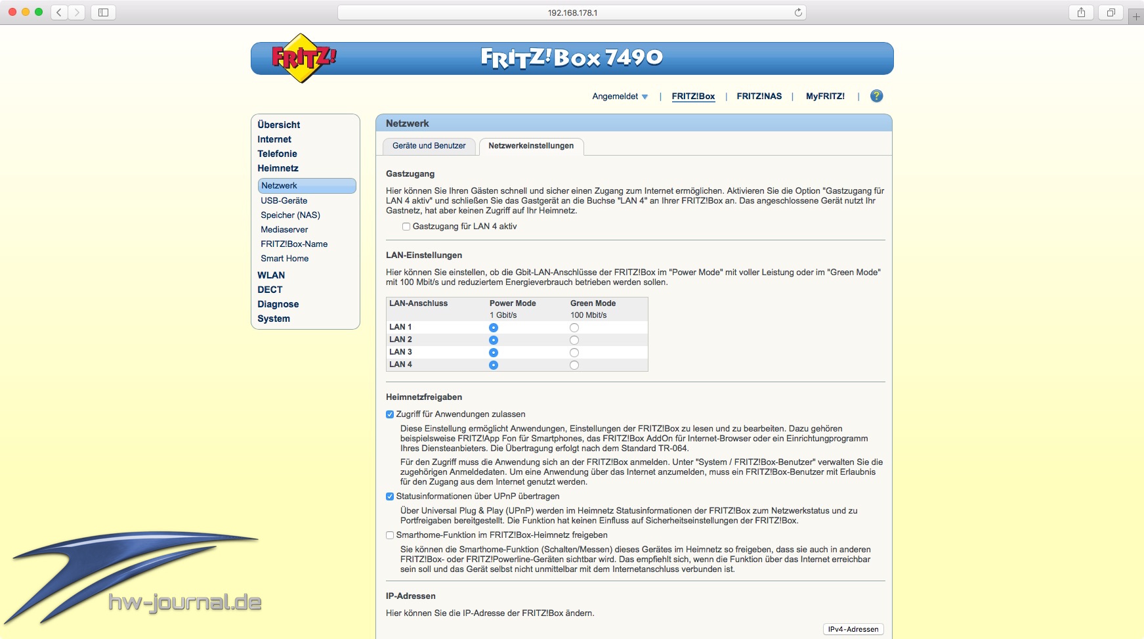Viewport: 1144px width, 639px height.
Task: Open Mediaserver in the sidebar
Action: [x=284, y=230]
